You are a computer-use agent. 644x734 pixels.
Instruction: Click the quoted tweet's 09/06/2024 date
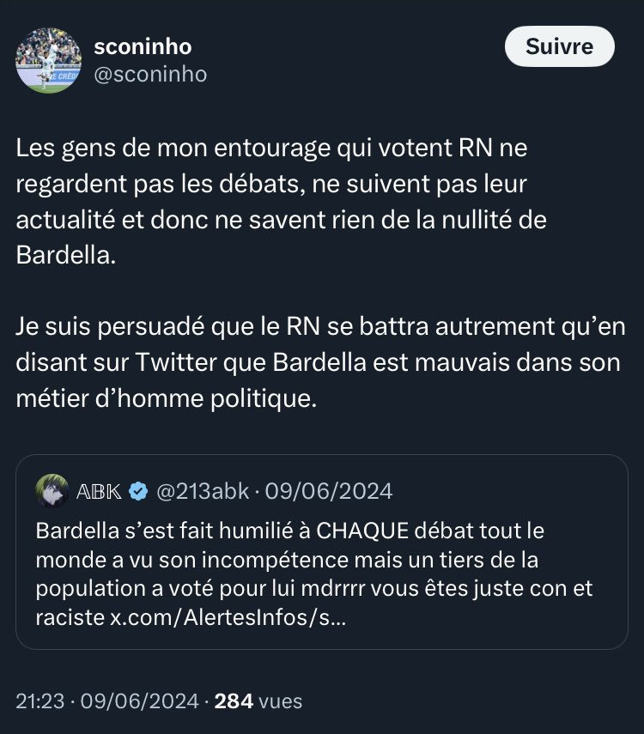coord(329,491)
